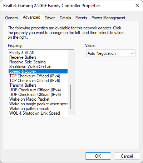Select Wake on Magic Packet property
The height and width of the screenshot is (163, 143).
tap(38, 99)
